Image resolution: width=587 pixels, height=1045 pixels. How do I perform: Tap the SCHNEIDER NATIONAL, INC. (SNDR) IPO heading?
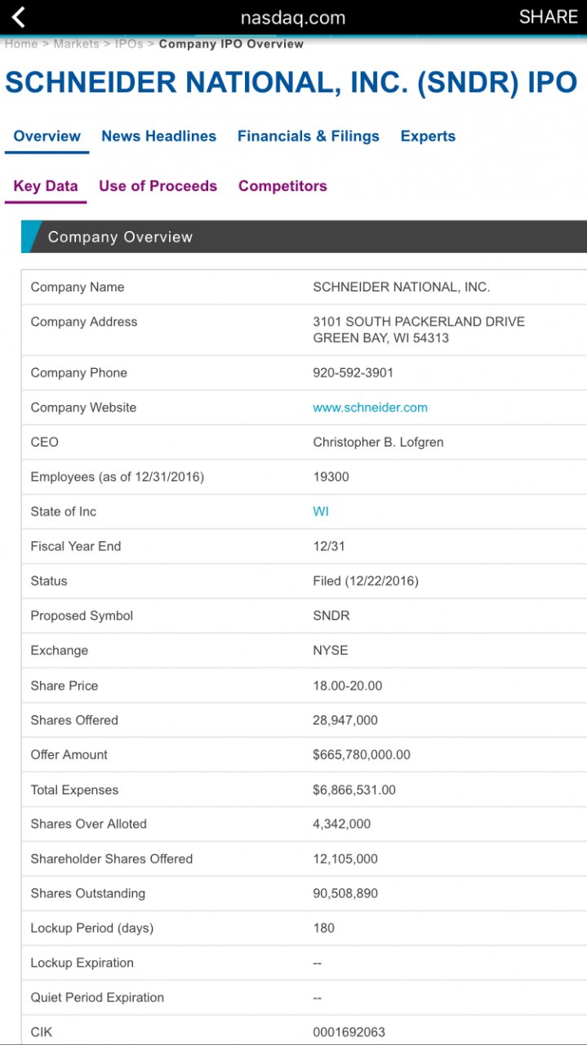tap(291, 82)
